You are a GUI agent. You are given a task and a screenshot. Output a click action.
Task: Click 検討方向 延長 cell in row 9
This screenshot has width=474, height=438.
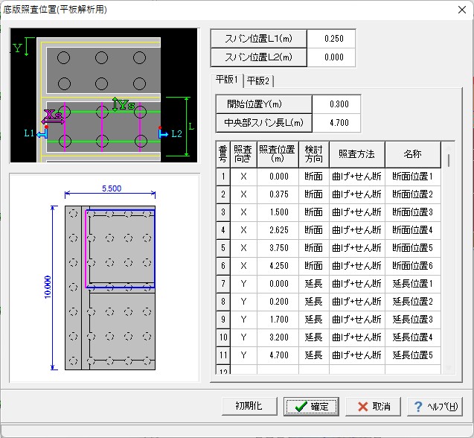pos(314,320)
